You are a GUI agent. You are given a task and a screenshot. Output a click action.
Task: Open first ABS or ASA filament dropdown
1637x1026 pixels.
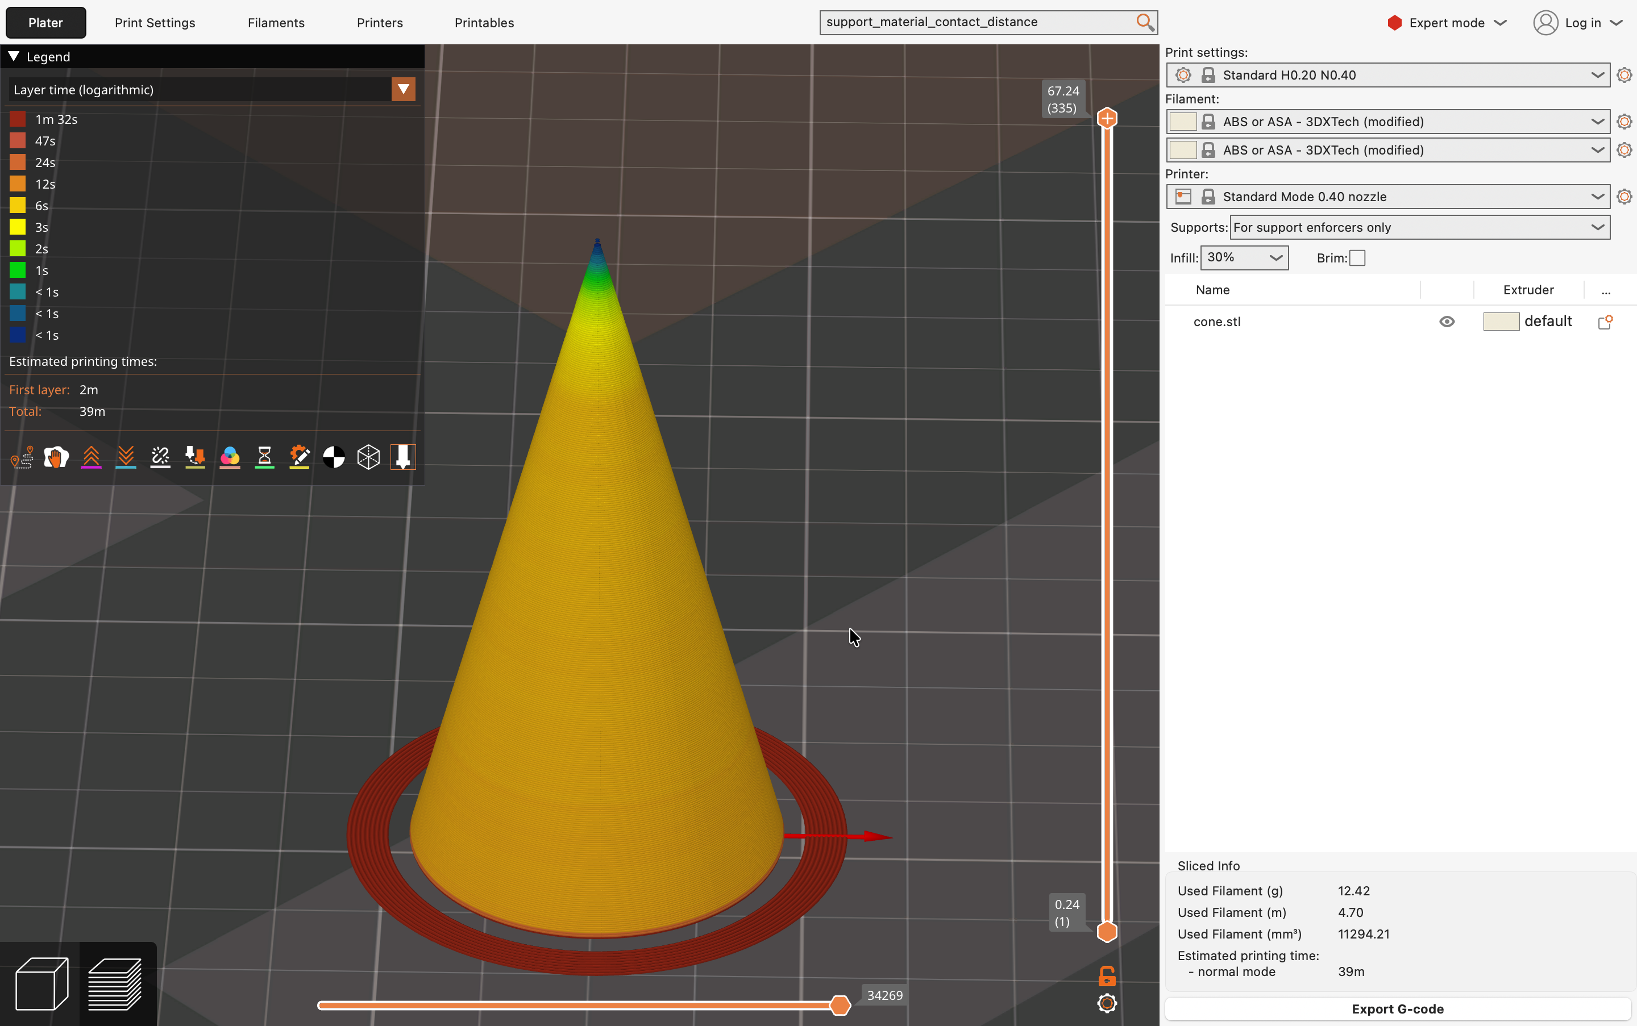(1388, 122)
